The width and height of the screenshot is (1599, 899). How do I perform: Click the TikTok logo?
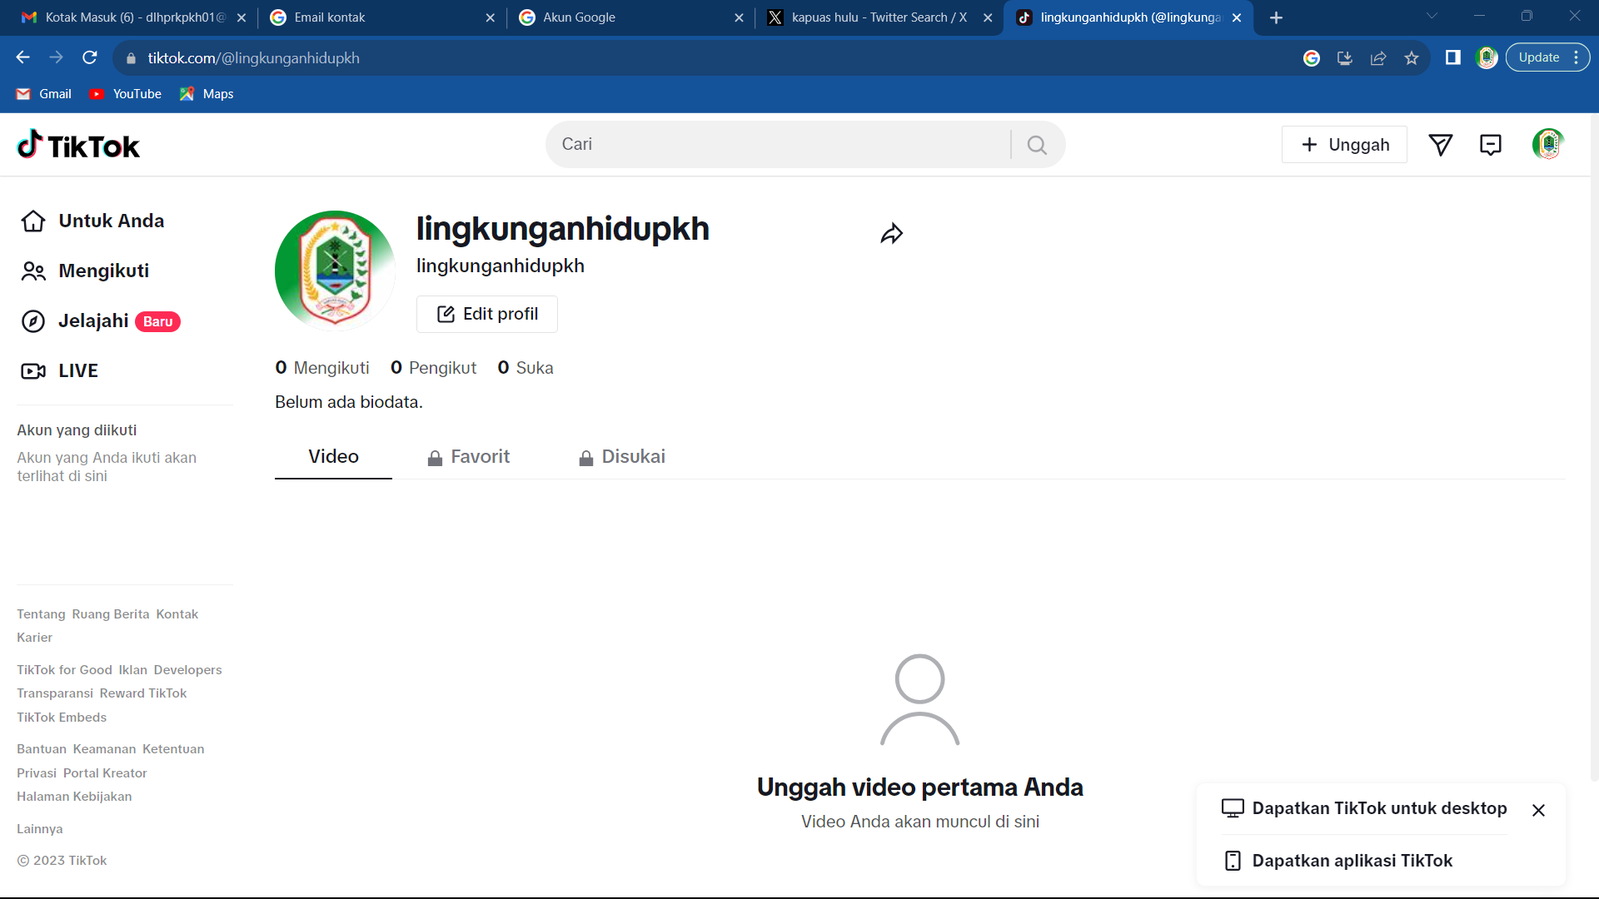[x=78, y=145]
